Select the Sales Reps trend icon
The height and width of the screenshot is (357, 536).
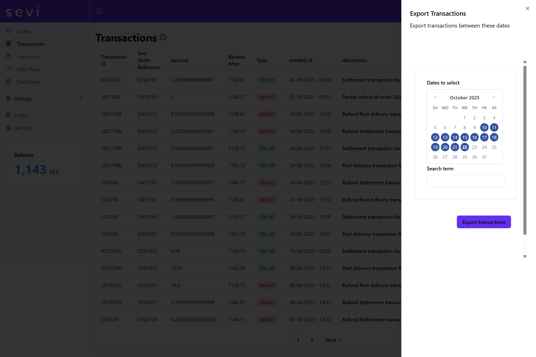tap(8, 69)
